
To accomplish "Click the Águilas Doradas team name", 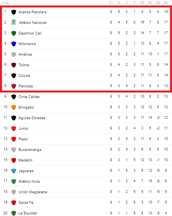I will (x=32, y=118).
